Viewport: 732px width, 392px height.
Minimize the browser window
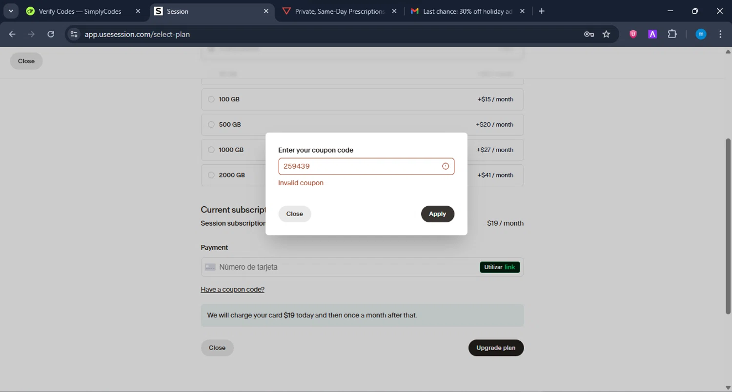coord(670,11)
